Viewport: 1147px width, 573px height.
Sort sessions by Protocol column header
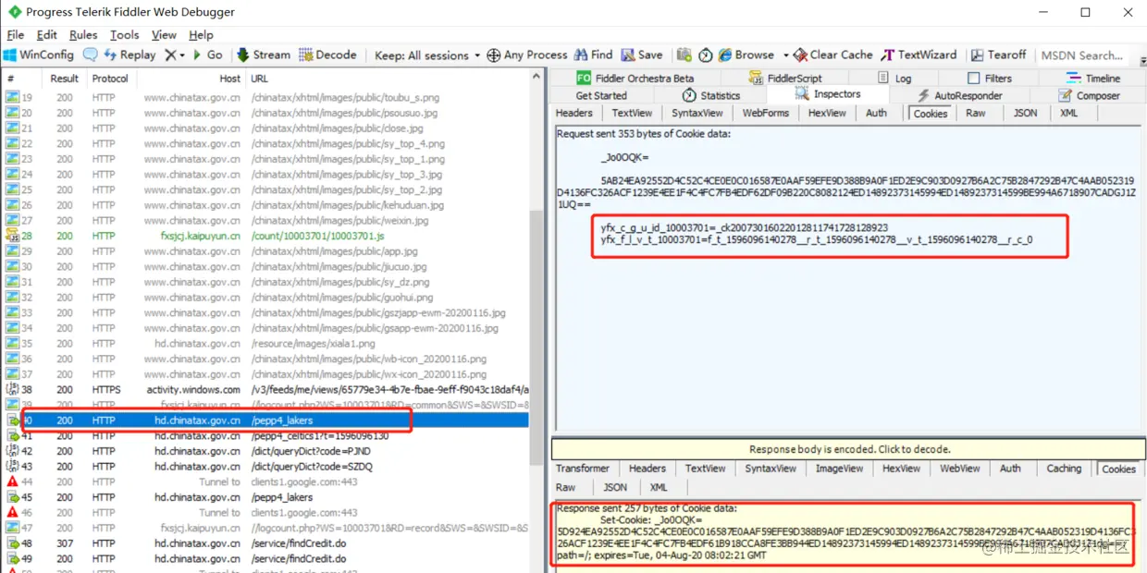tap(110, 79)
